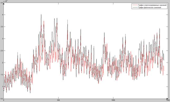Click the highest peak of the plot near 4
This screenshot has height=102, width=170.
tap(41, 14)
